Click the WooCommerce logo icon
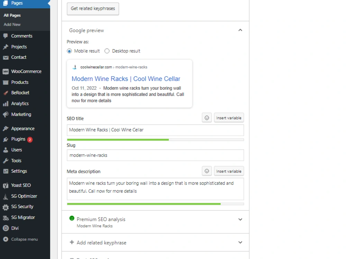This screenshot has width=346, height=259. [6, 71]
